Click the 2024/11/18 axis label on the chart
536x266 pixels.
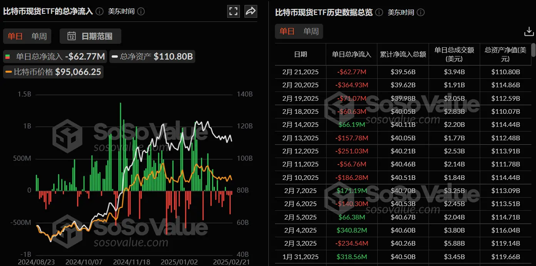pyautogui.click(x=131, y=261)
